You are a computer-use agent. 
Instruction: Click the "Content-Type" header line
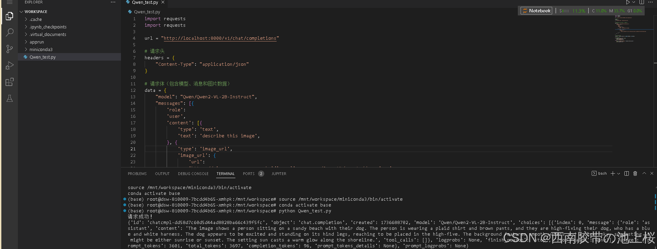point(202,64)
